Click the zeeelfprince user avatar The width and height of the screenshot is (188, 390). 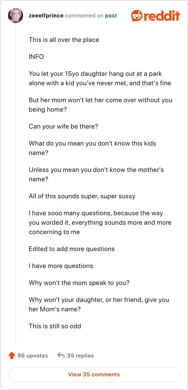click(16, 16)
